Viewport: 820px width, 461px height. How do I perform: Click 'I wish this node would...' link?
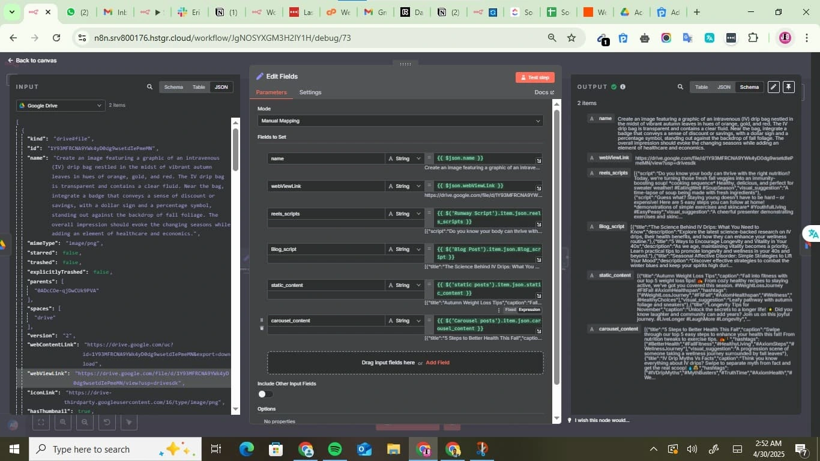(598, 420)
